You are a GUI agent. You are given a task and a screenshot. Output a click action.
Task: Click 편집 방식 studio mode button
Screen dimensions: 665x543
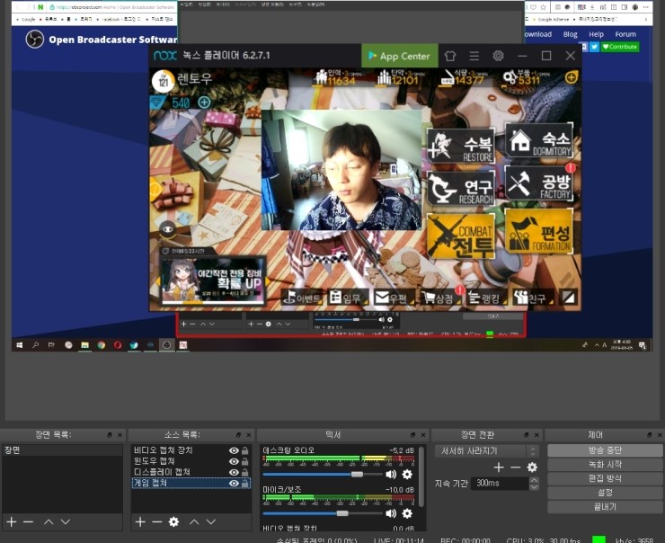(x=605, y=478)
